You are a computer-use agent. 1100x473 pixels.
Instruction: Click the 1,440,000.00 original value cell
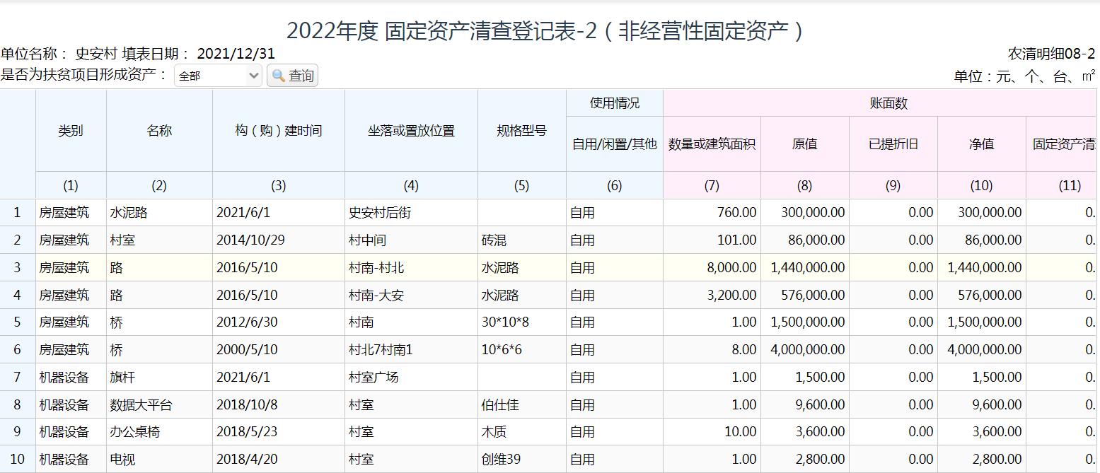tap(804, 268)
